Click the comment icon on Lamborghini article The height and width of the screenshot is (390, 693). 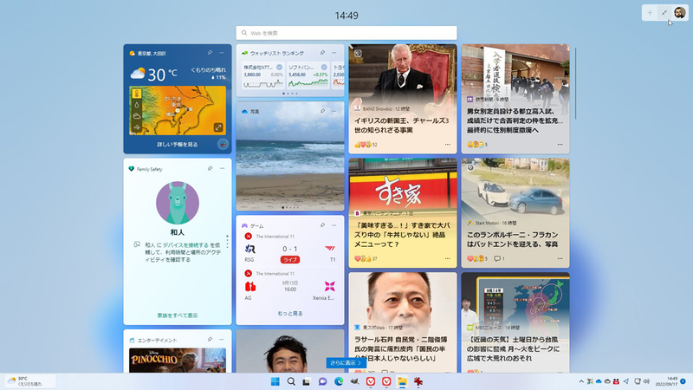(x=496, y=258)
